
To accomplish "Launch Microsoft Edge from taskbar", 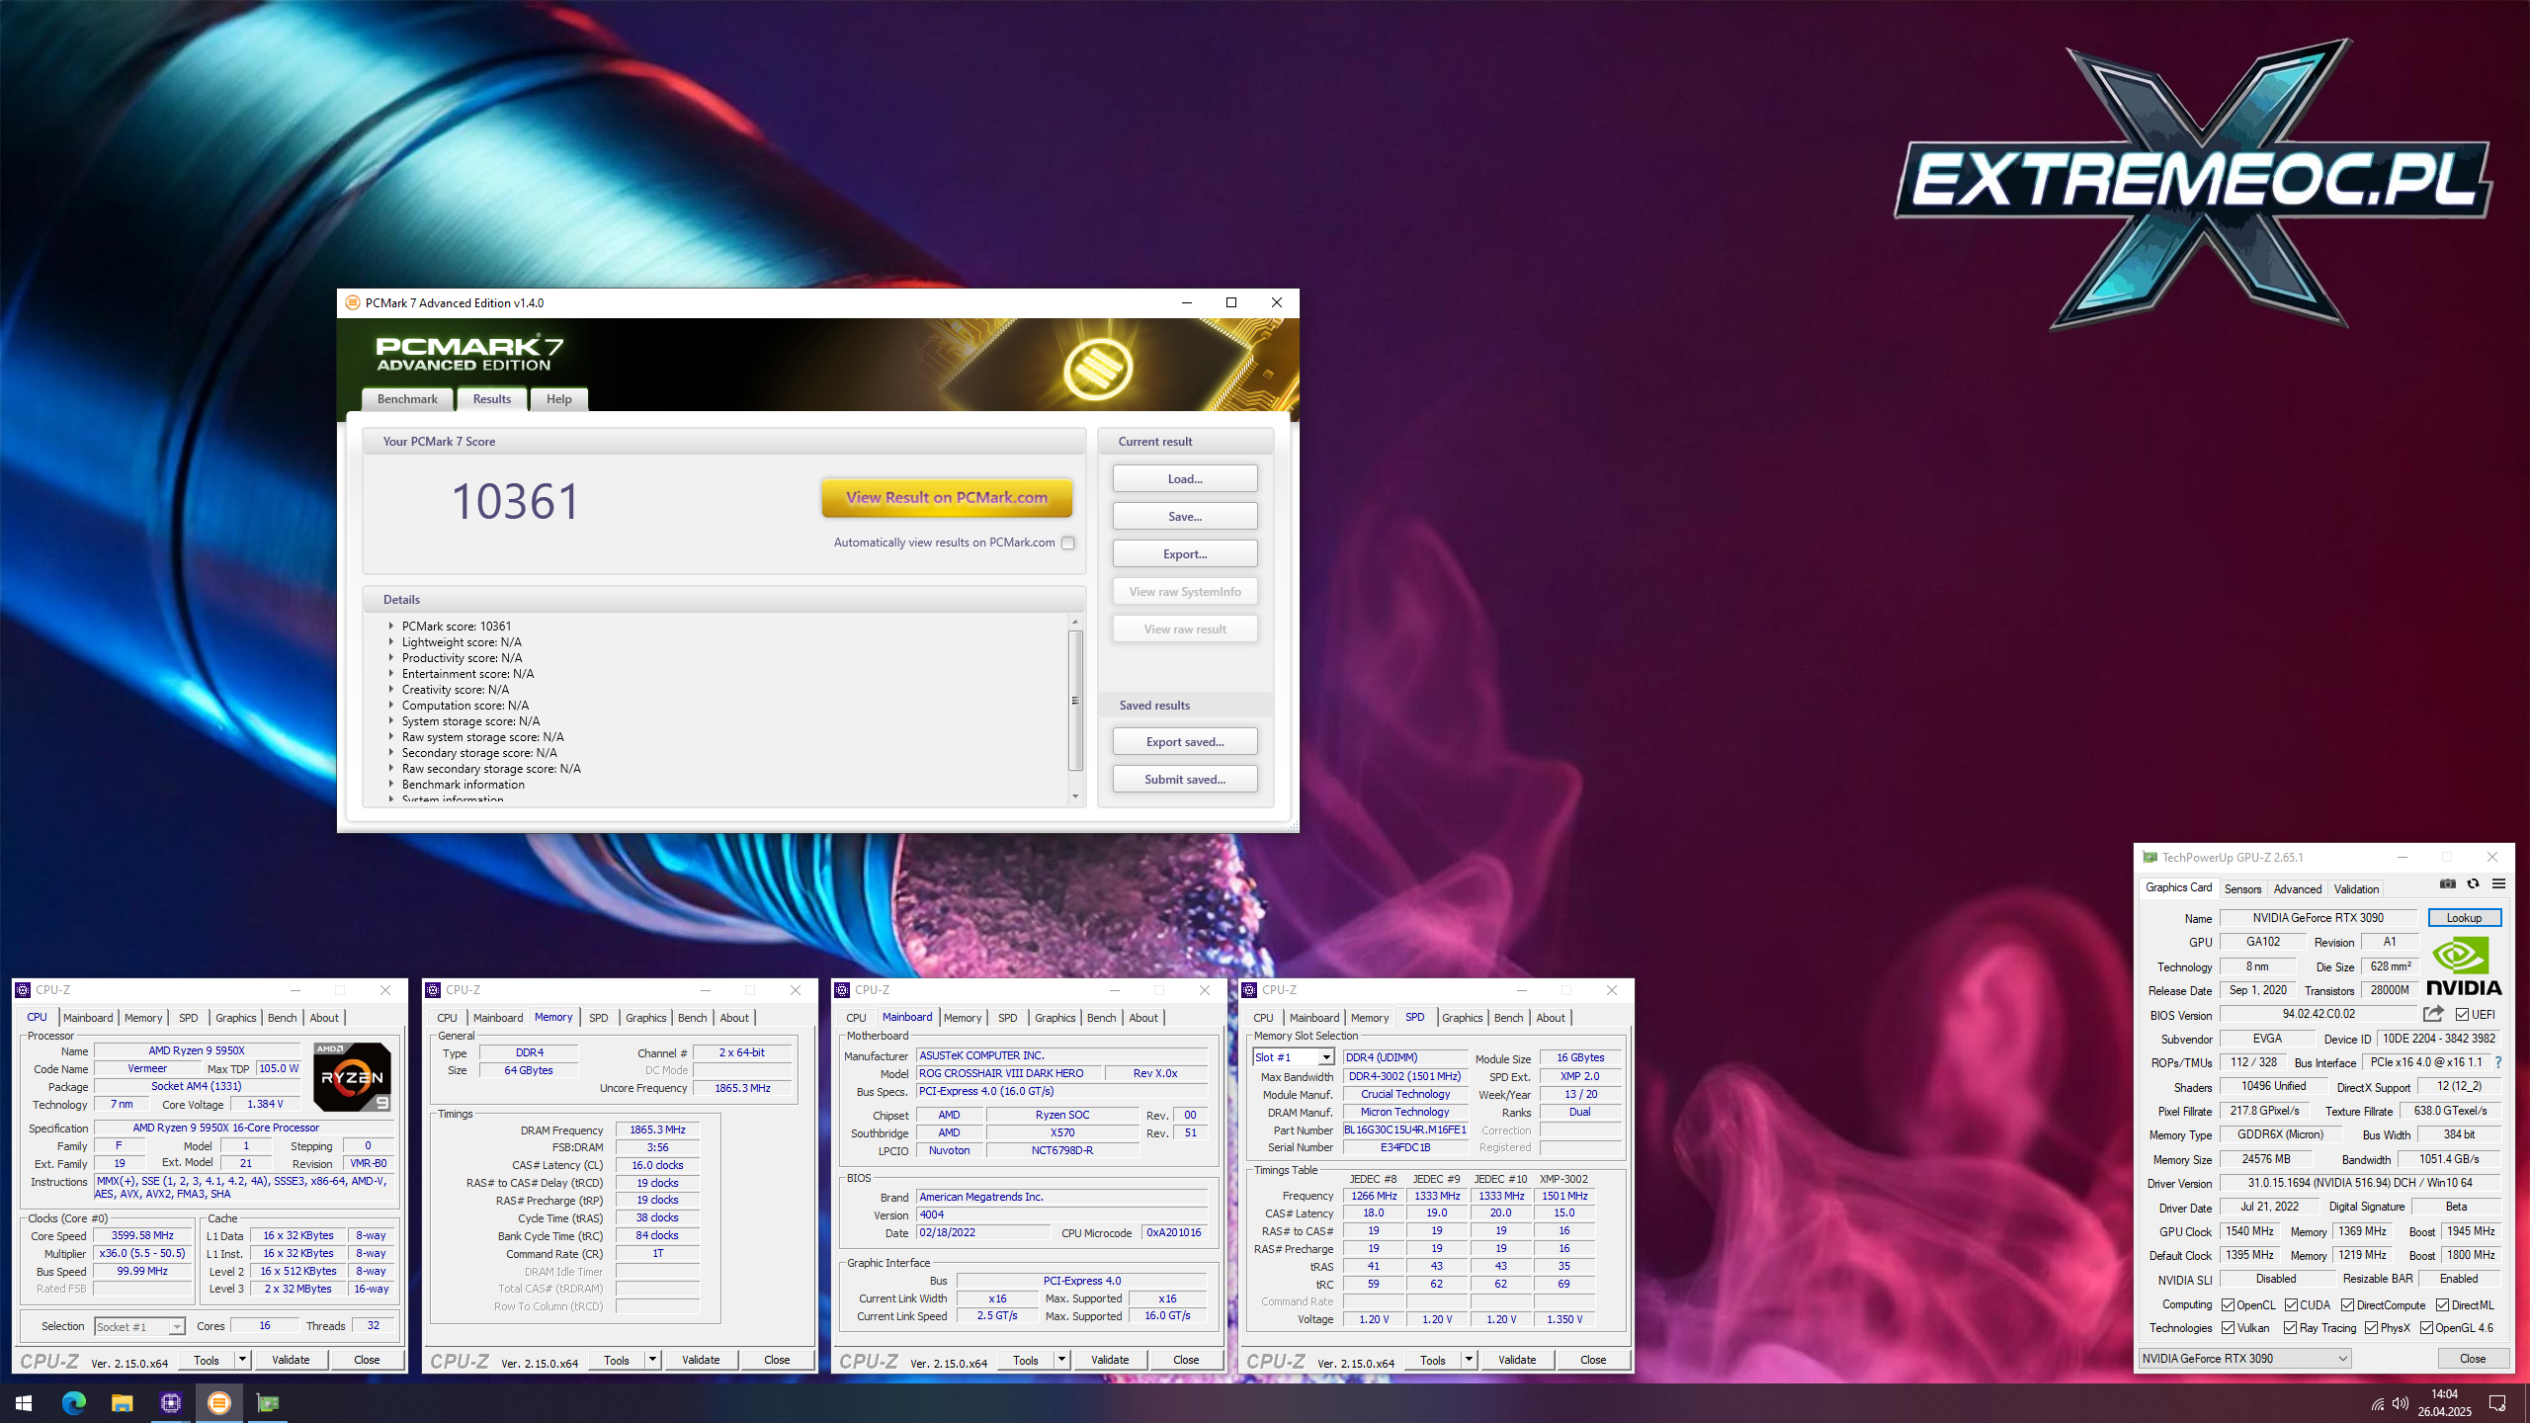I will [73, 1403].
